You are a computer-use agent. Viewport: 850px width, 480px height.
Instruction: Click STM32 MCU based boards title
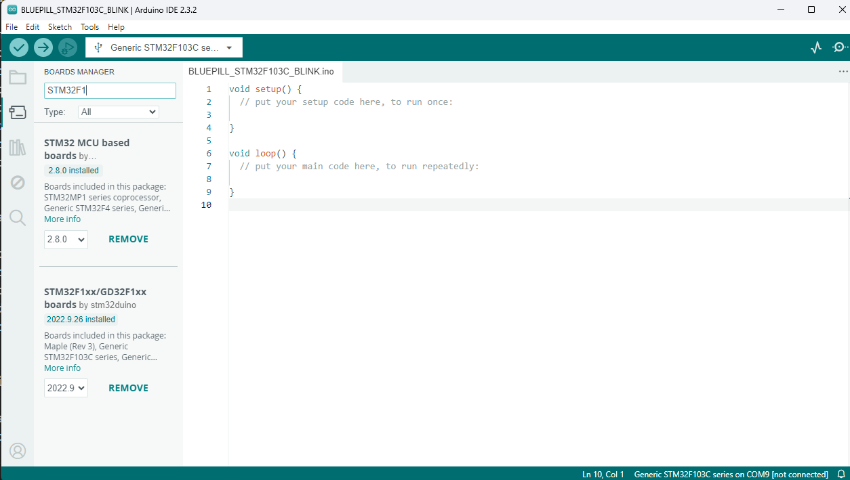click(x=87, y=149)
